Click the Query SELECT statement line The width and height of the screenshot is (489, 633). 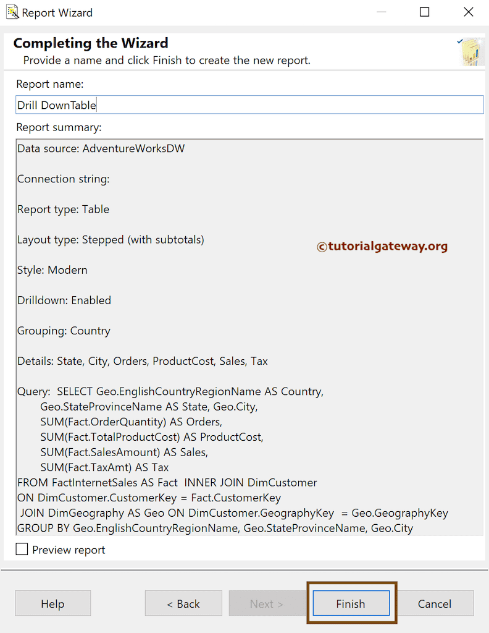click(170, 392)
